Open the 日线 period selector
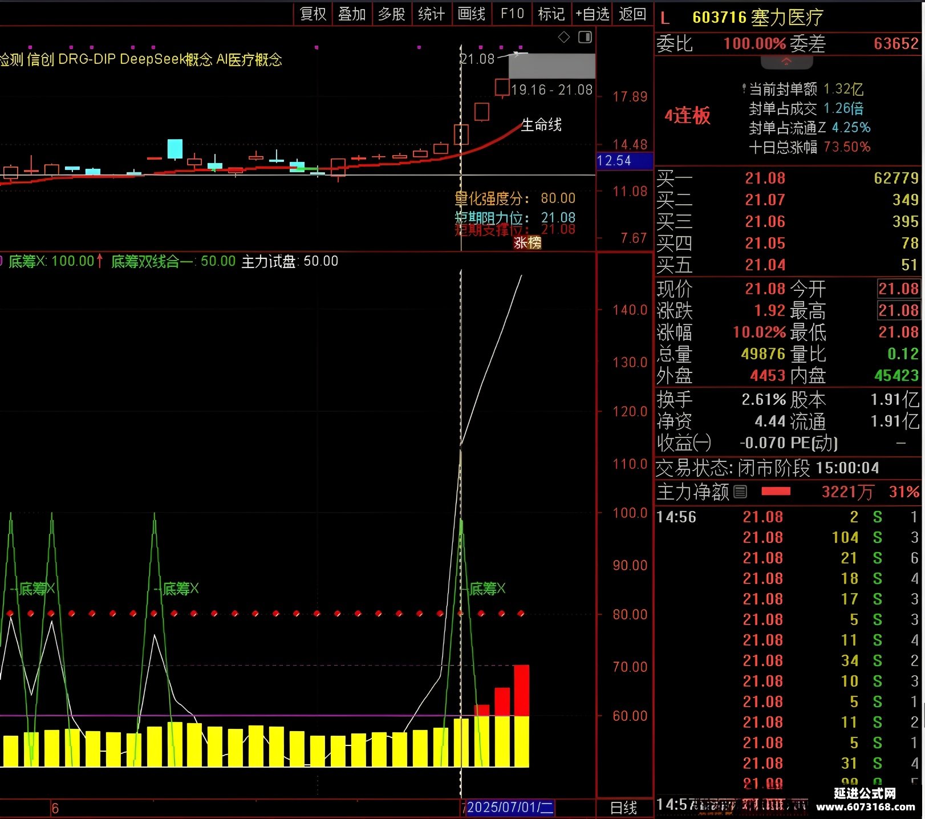Viewport: 925px width, 819px height. [624, 808]
